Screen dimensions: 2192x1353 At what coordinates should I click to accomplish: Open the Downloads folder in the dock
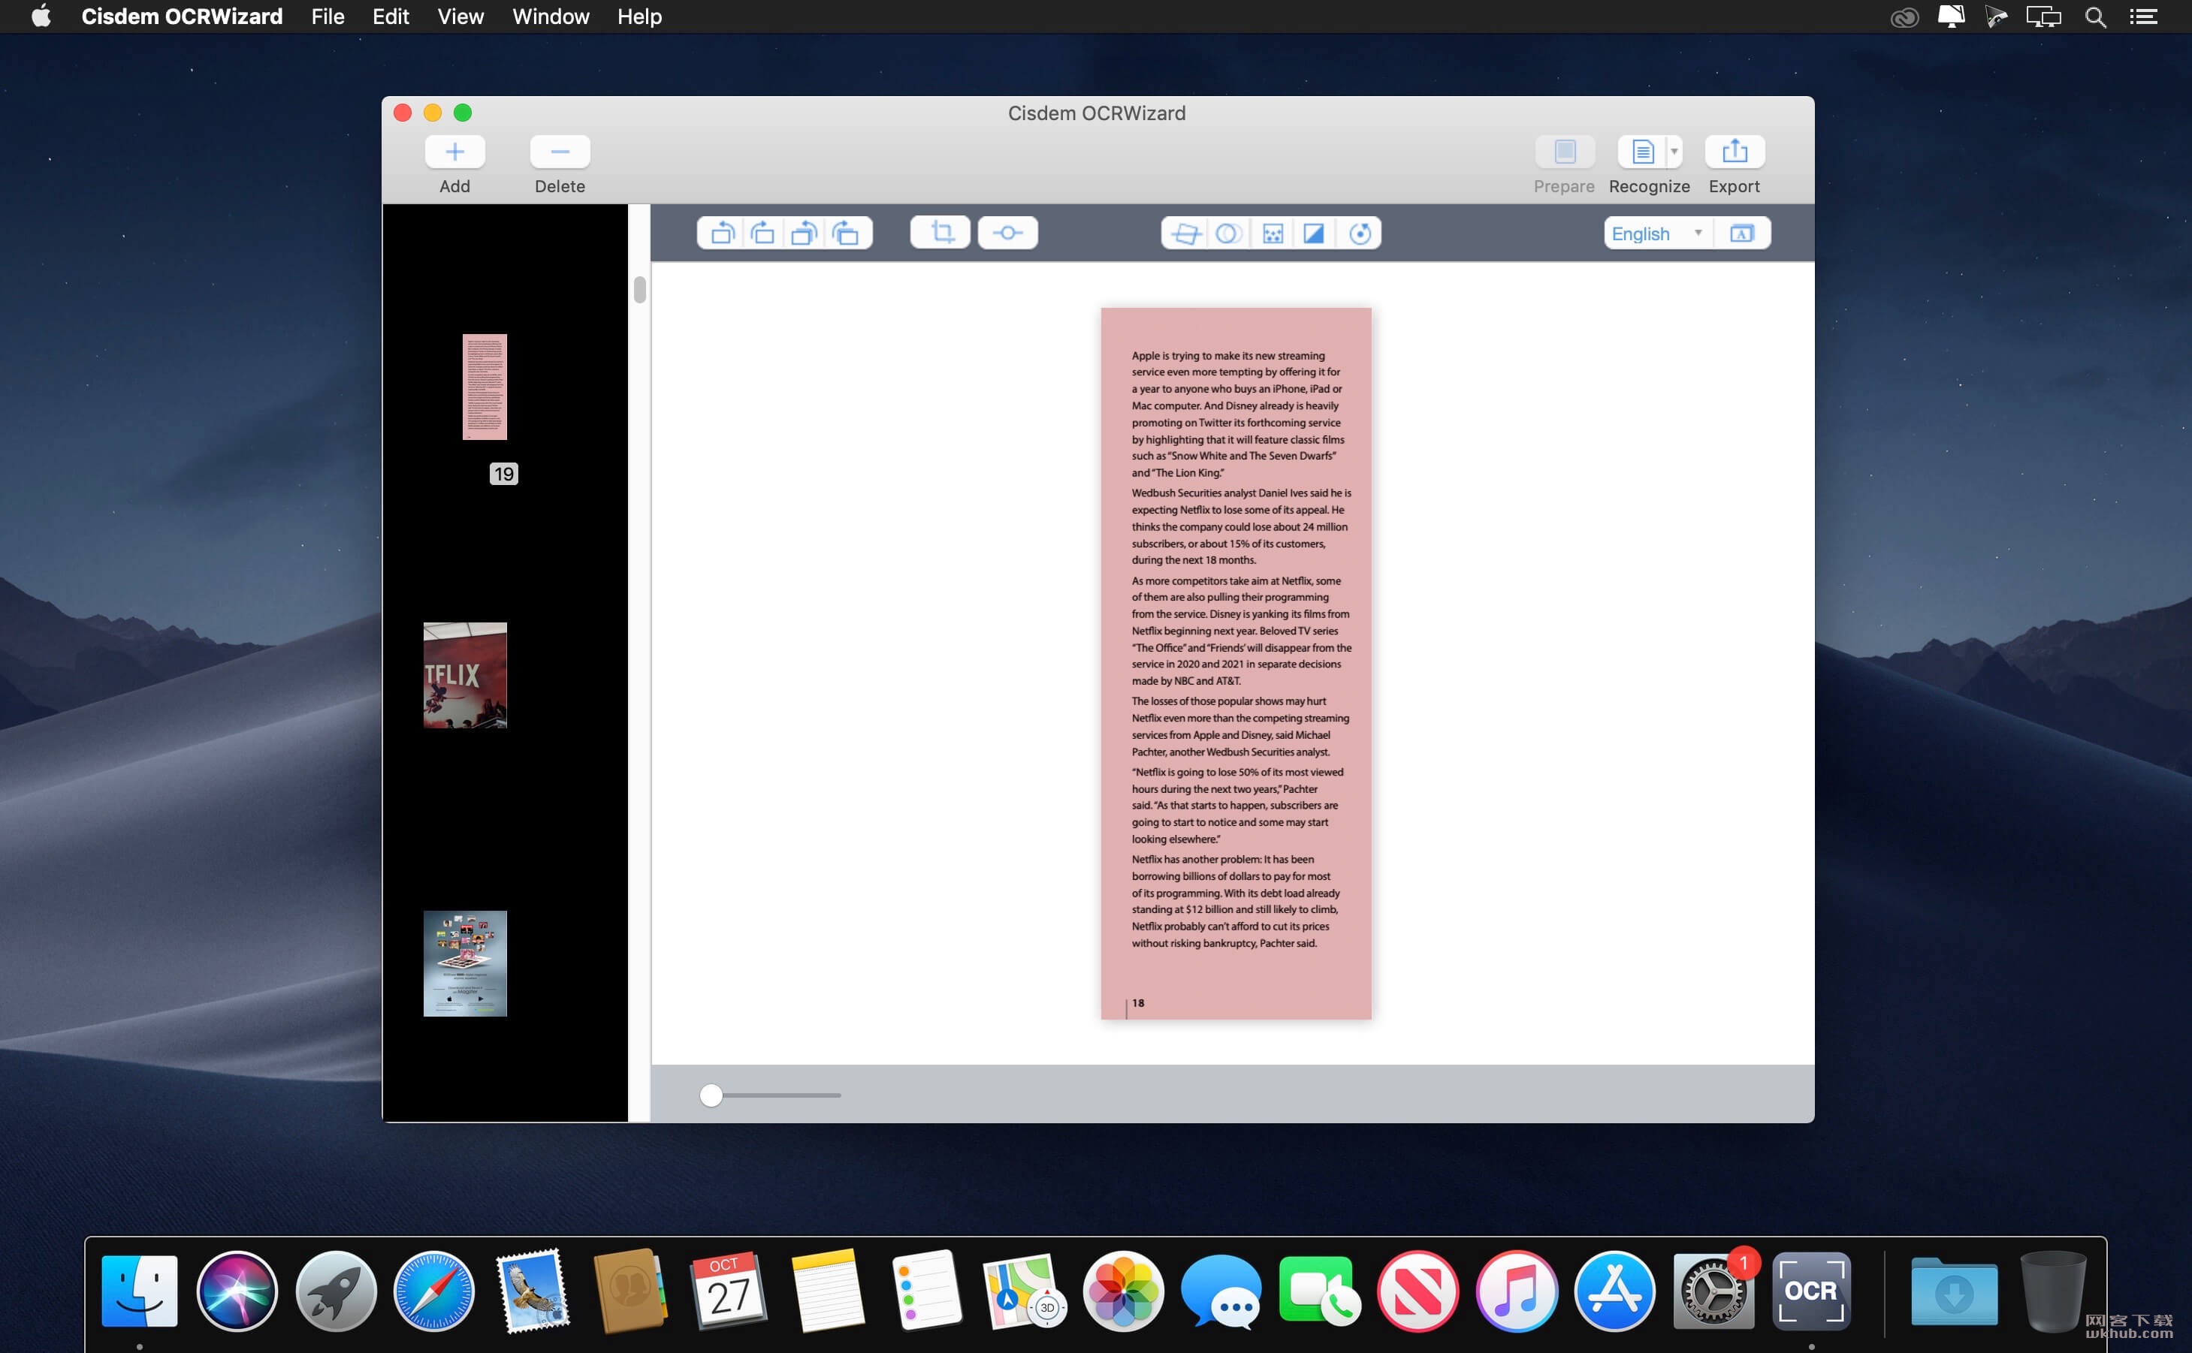coord(1954,1291)
